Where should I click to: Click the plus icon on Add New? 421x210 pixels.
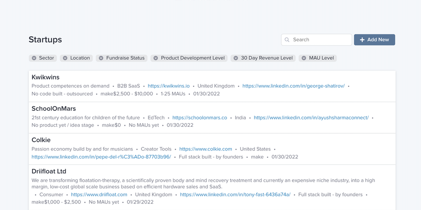[x=362, y=40]
